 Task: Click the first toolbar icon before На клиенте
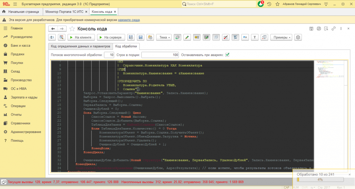[x=52, y=37]
